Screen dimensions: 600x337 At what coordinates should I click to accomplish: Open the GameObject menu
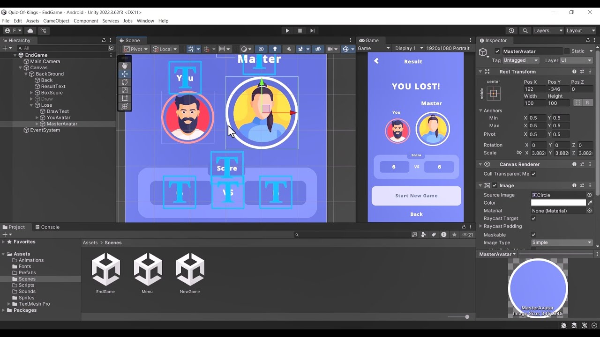(56, 21)
